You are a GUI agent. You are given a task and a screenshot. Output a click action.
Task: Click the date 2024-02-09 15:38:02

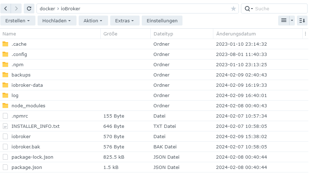[x=241, y=136]
